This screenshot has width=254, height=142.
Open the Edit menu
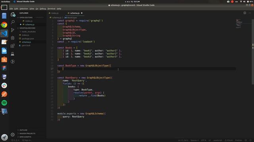click(16, 9)
